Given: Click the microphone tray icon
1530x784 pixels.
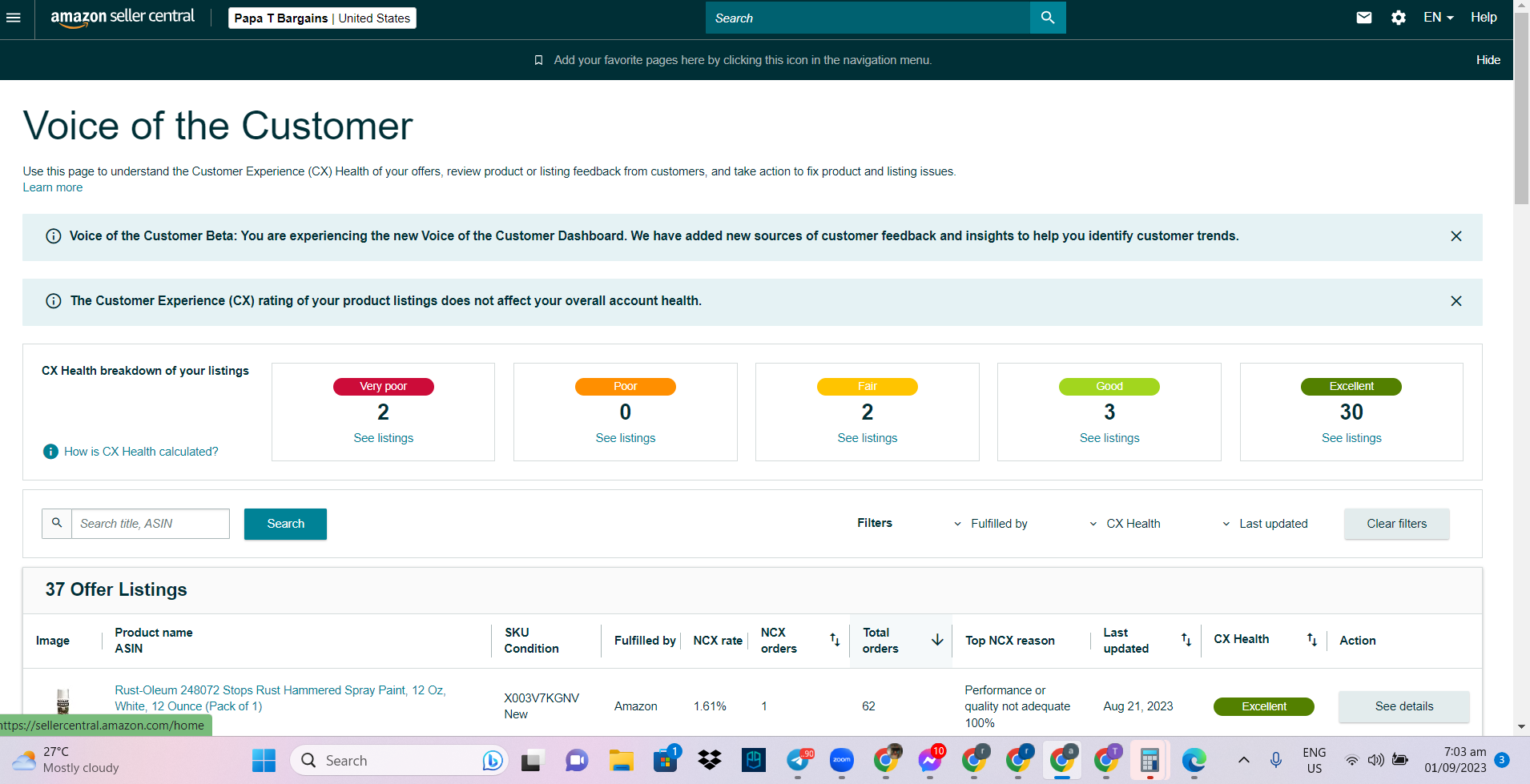Looking at the screenshot, I should tap(1276, 760).
